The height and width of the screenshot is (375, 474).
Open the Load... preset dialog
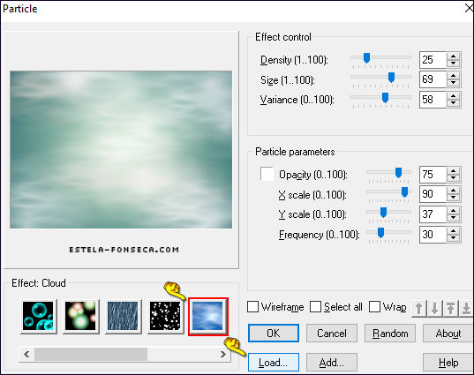(x=274, y=363)
